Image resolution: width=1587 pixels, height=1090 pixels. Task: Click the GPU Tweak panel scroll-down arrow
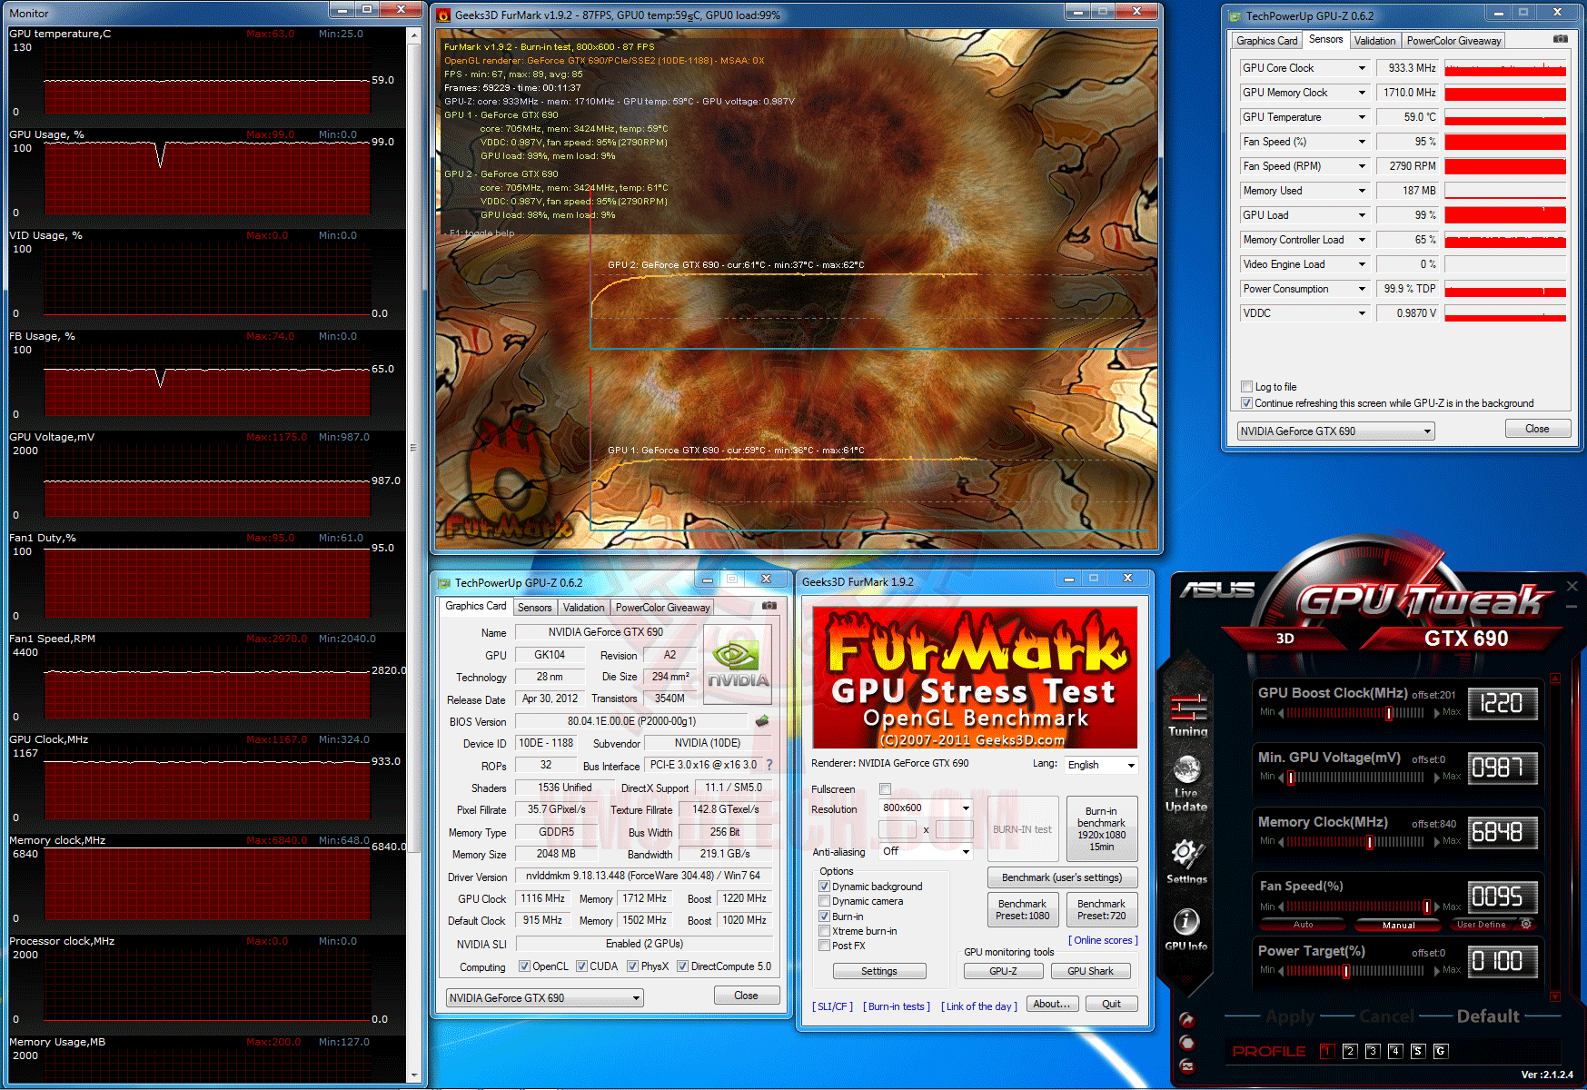[1555, 996]
